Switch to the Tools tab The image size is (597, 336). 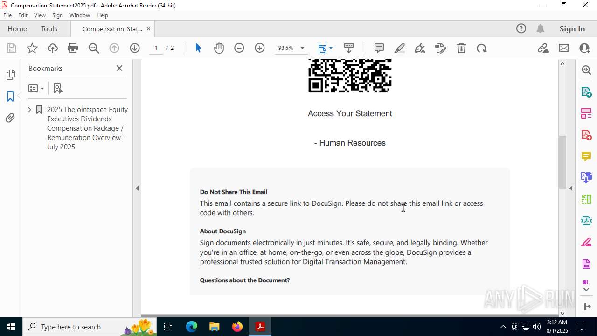tap(49, 28)
